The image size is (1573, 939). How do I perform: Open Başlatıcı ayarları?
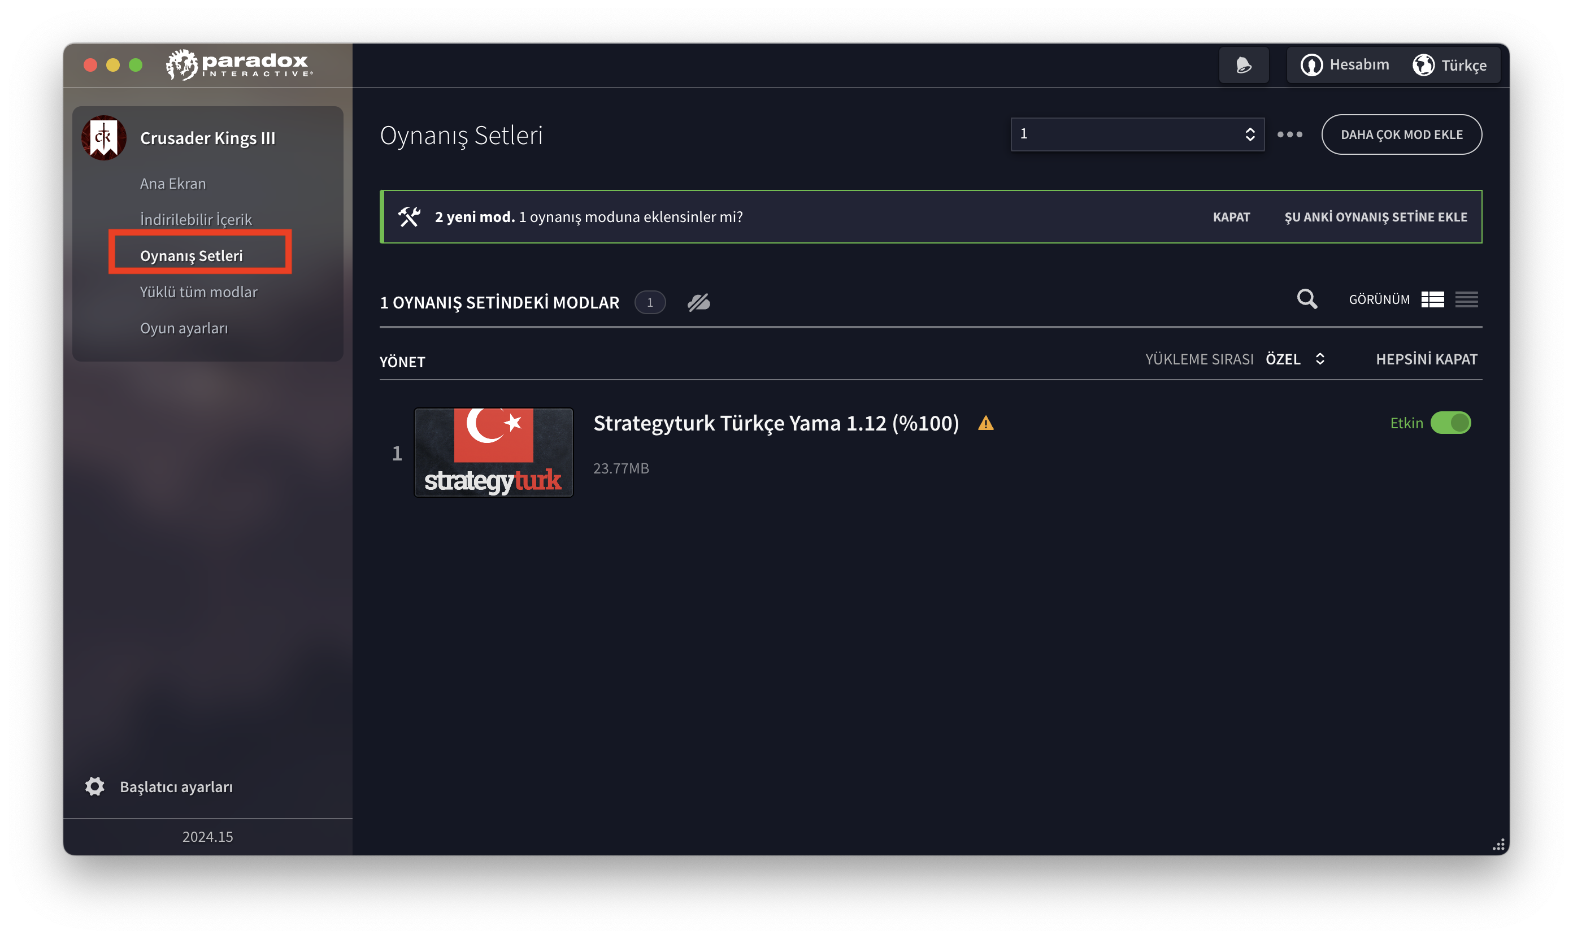pos(176,786)
